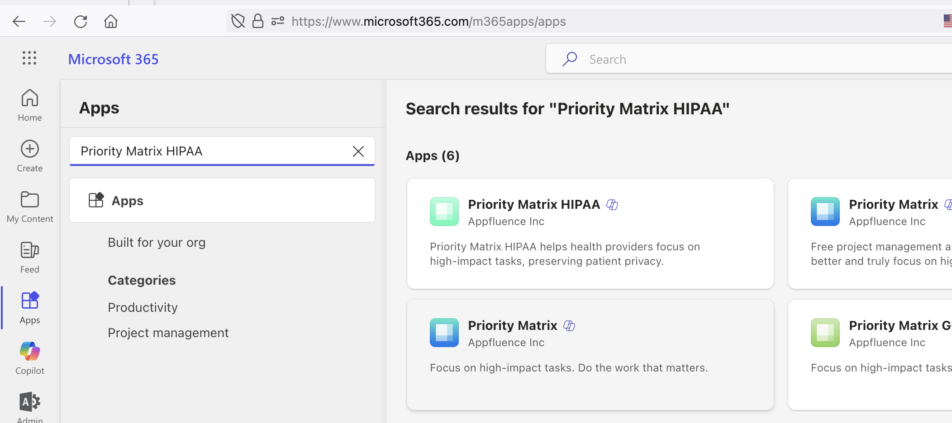This screenshot has height=423, width=952.
Task: Open the Microsoft 365 app launcher grid
Action: (x=29, y=58)
